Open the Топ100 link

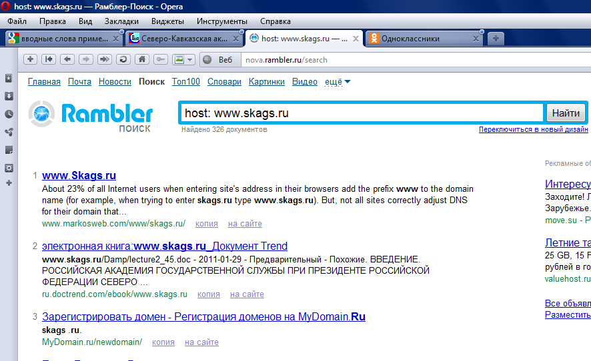tap(186, 82)
